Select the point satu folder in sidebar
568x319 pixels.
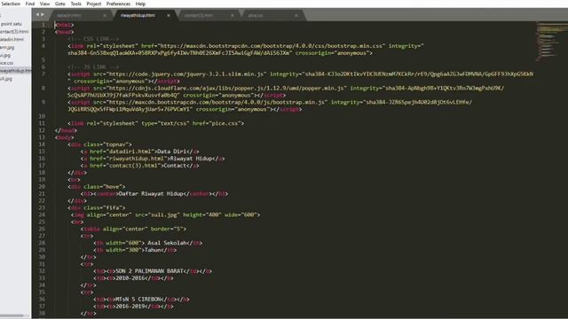pos(12,24)
